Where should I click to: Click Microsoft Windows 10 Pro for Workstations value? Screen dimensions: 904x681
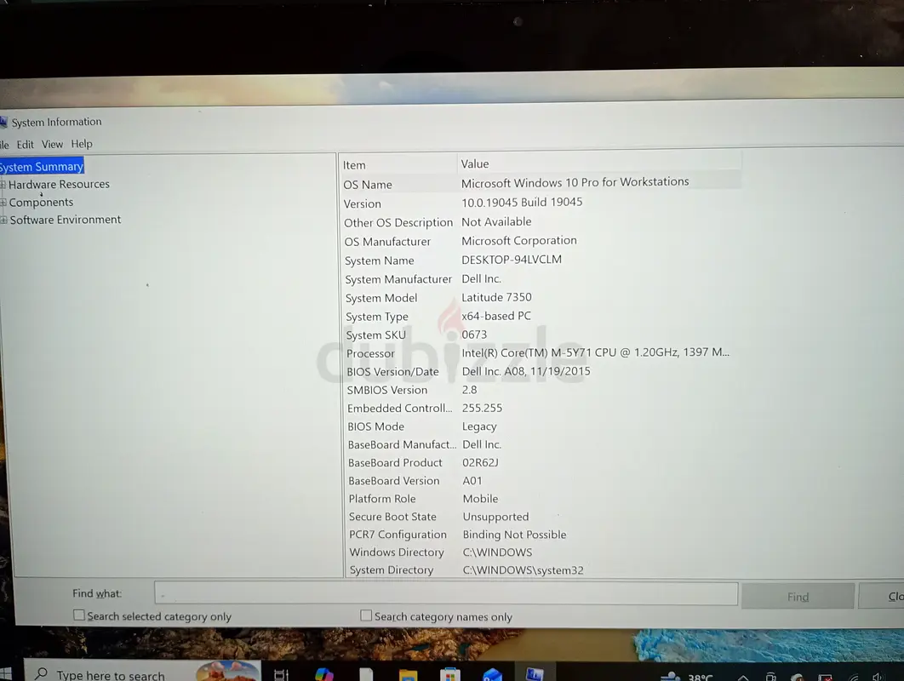(575, 182)
